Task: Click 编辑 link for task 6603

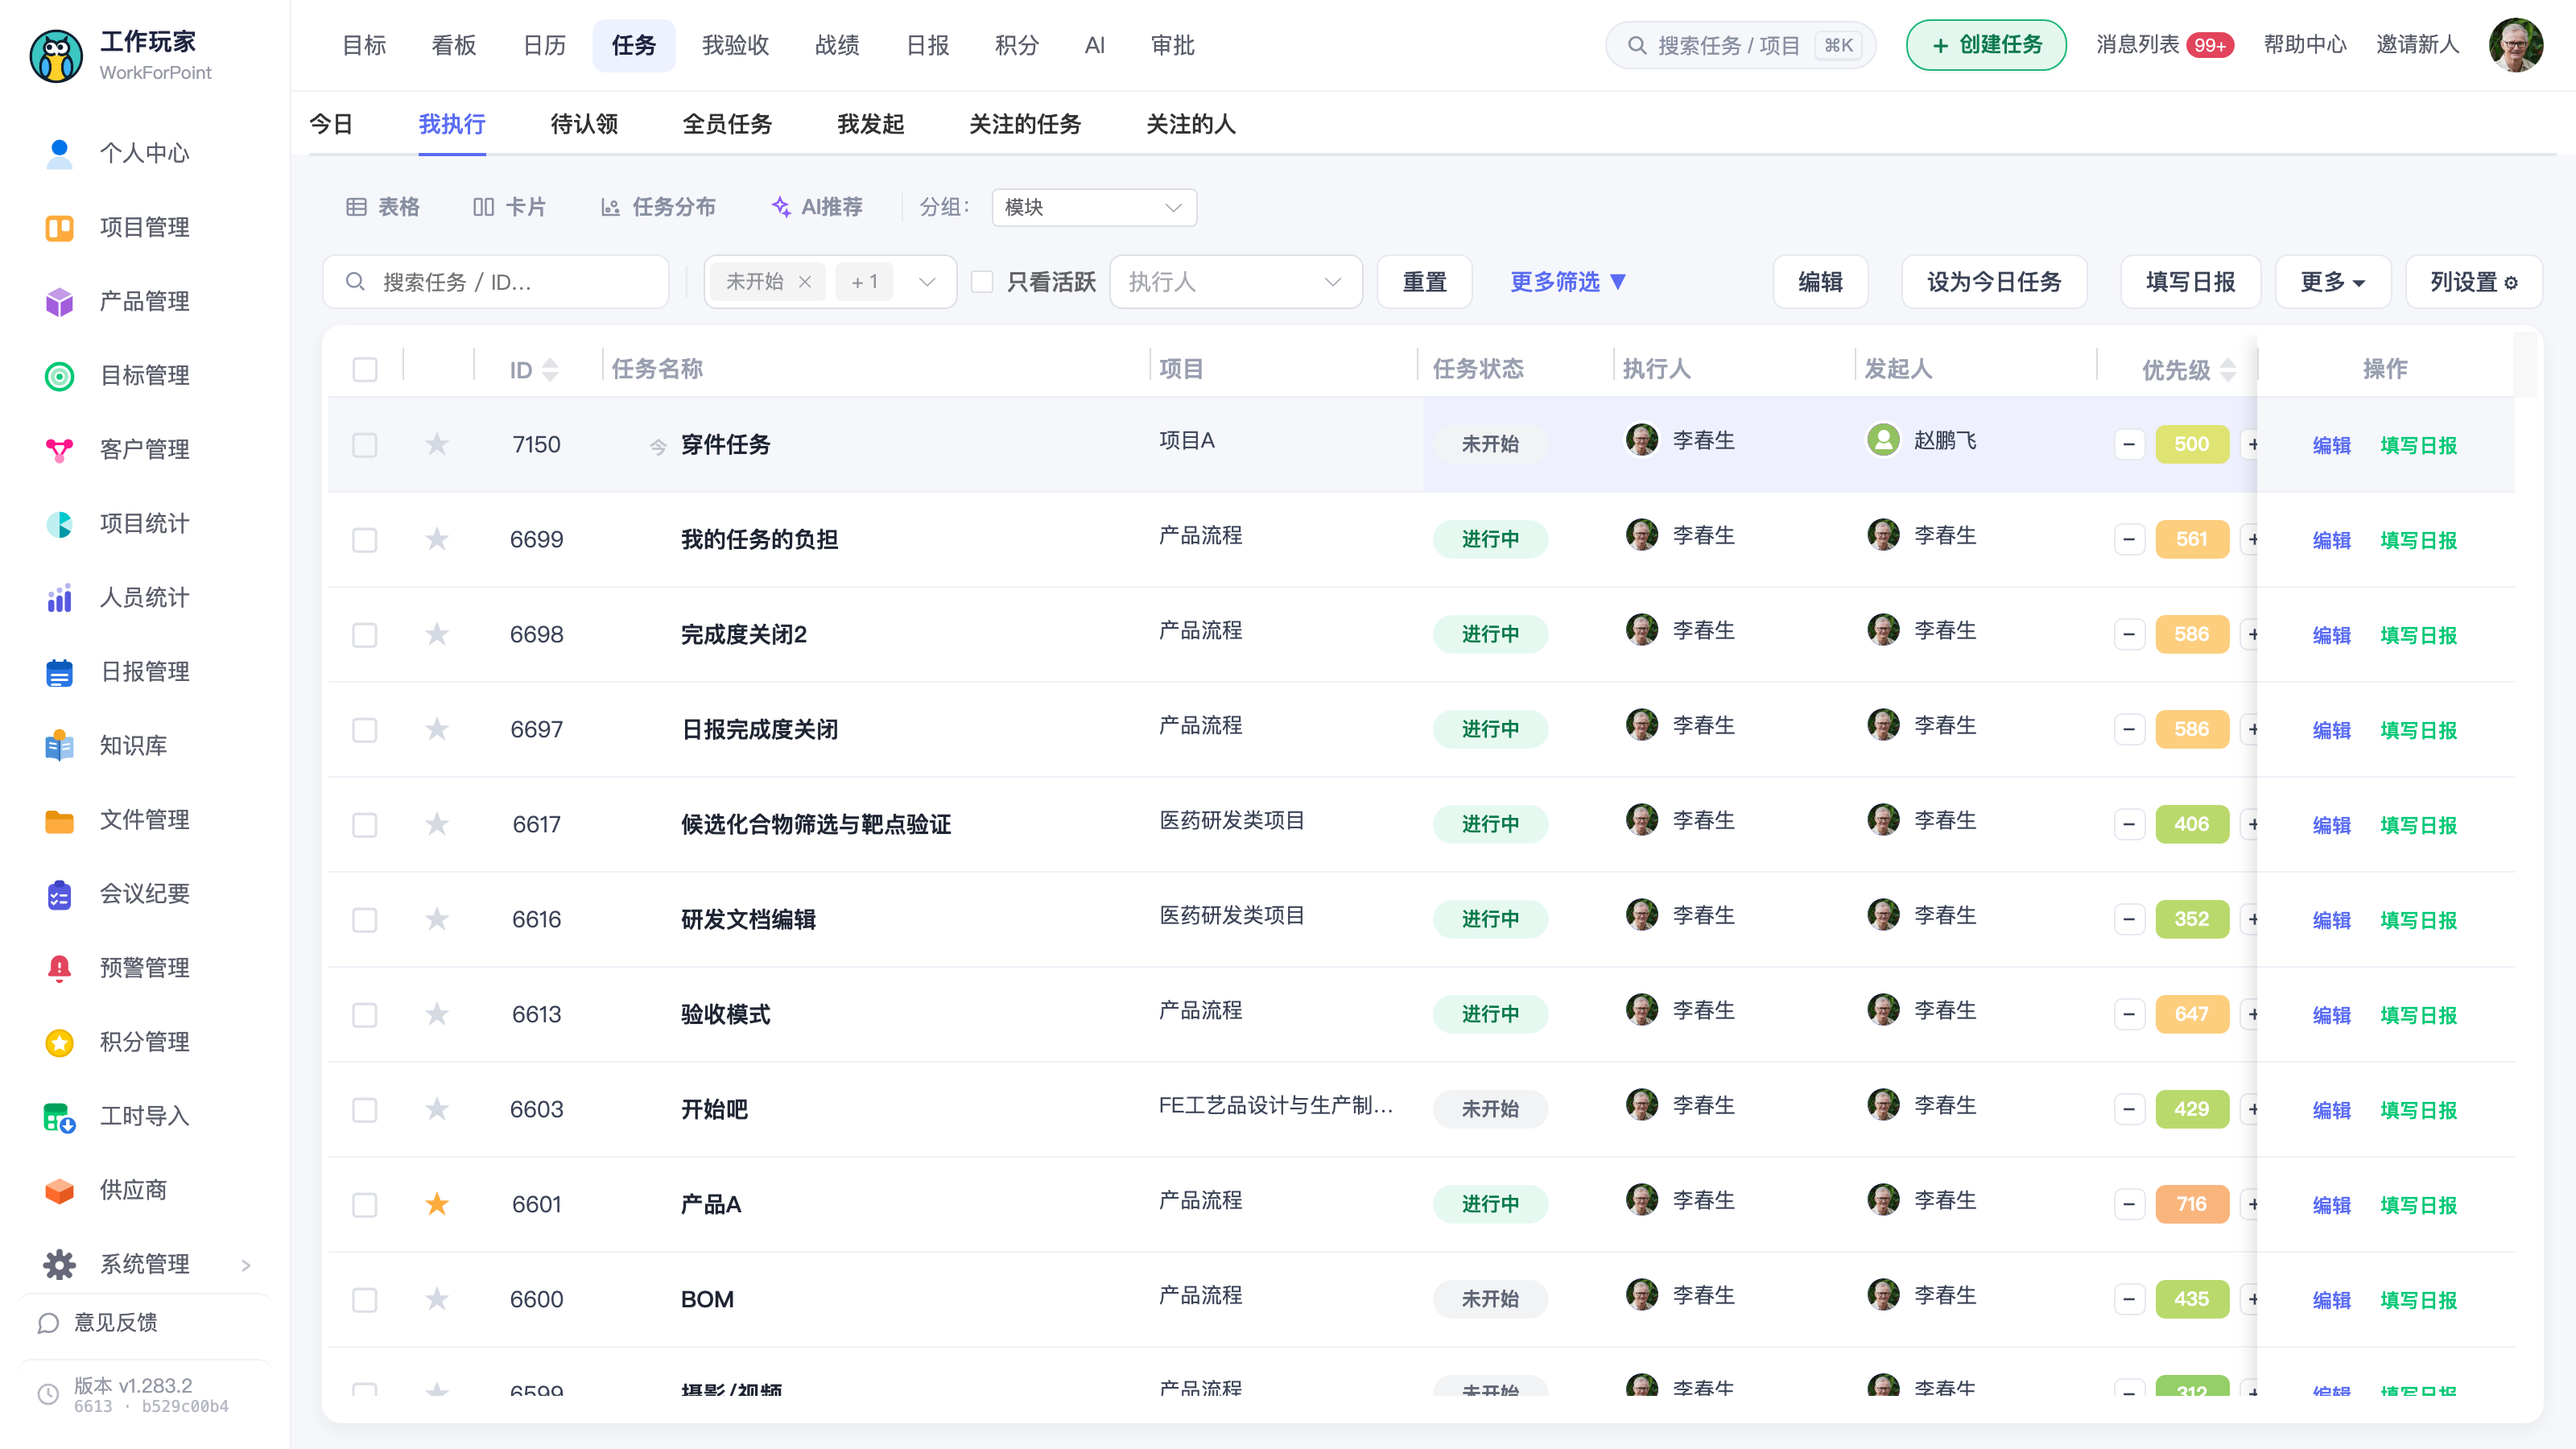Action: [x=2331, y=1110]
